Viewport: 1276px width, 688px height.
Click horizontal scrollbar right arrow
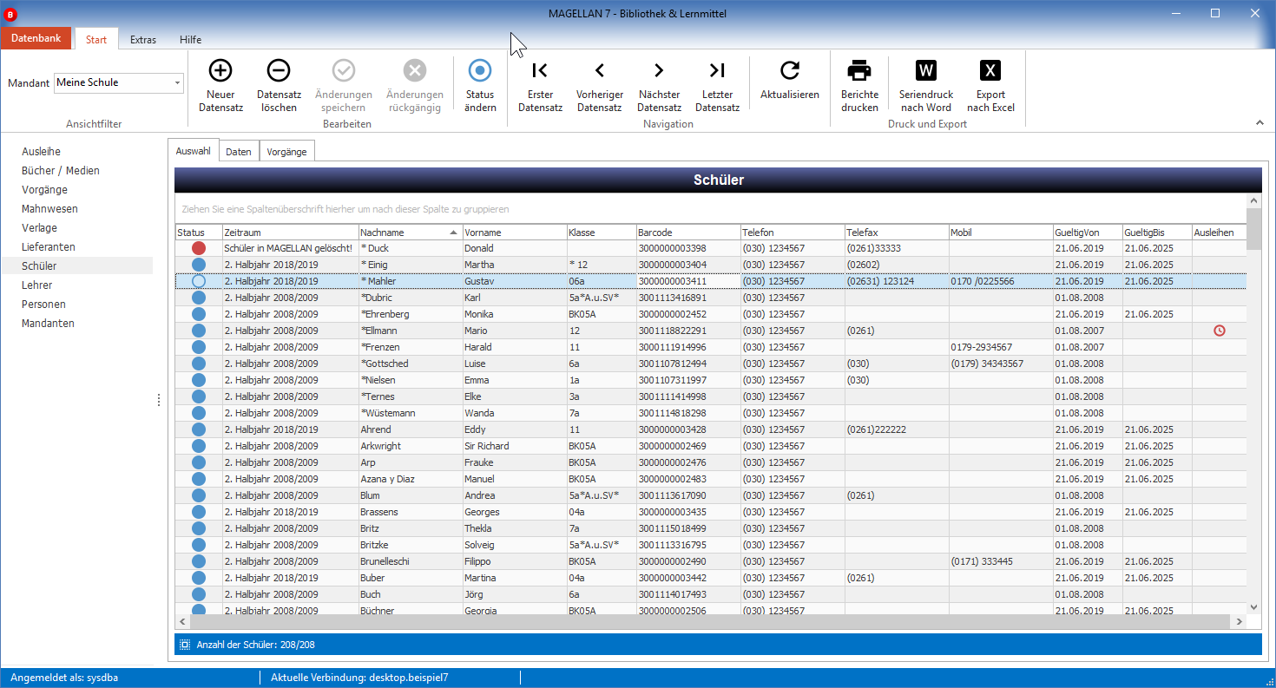tap(1239, 622)
